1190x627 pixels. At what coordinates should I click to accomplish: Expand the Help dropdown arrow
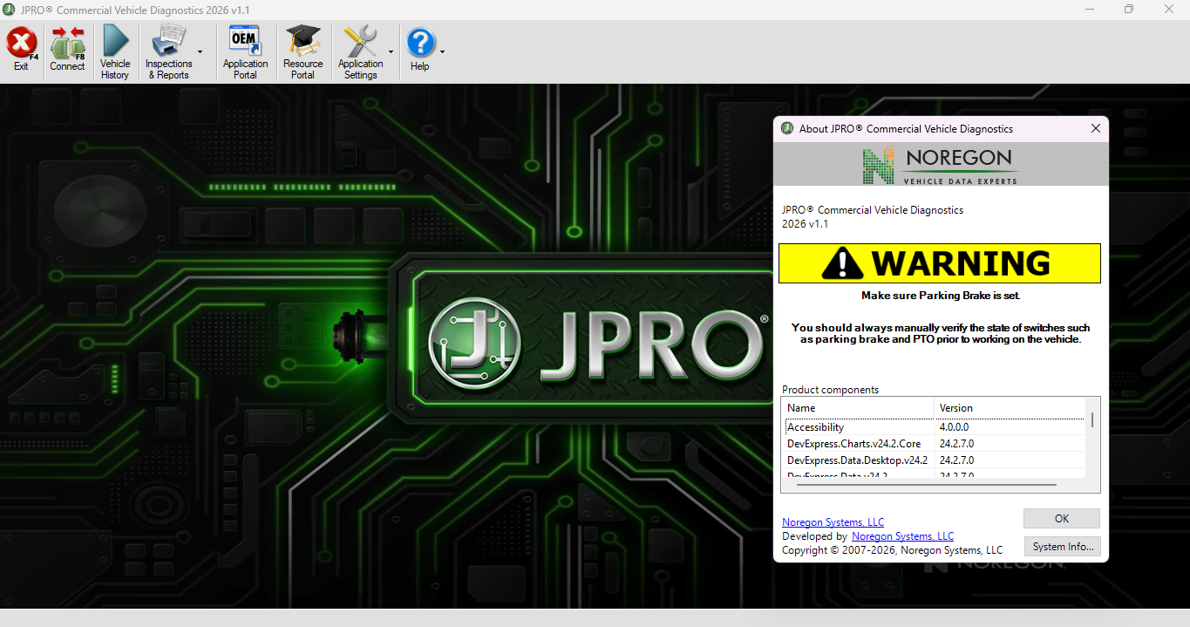pos(442,51)
